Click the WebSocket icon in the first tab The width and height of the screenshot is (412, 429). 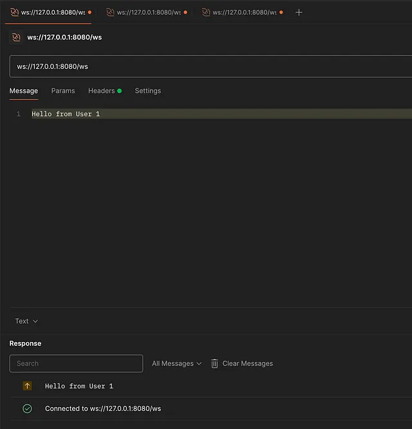pos(14,12)
